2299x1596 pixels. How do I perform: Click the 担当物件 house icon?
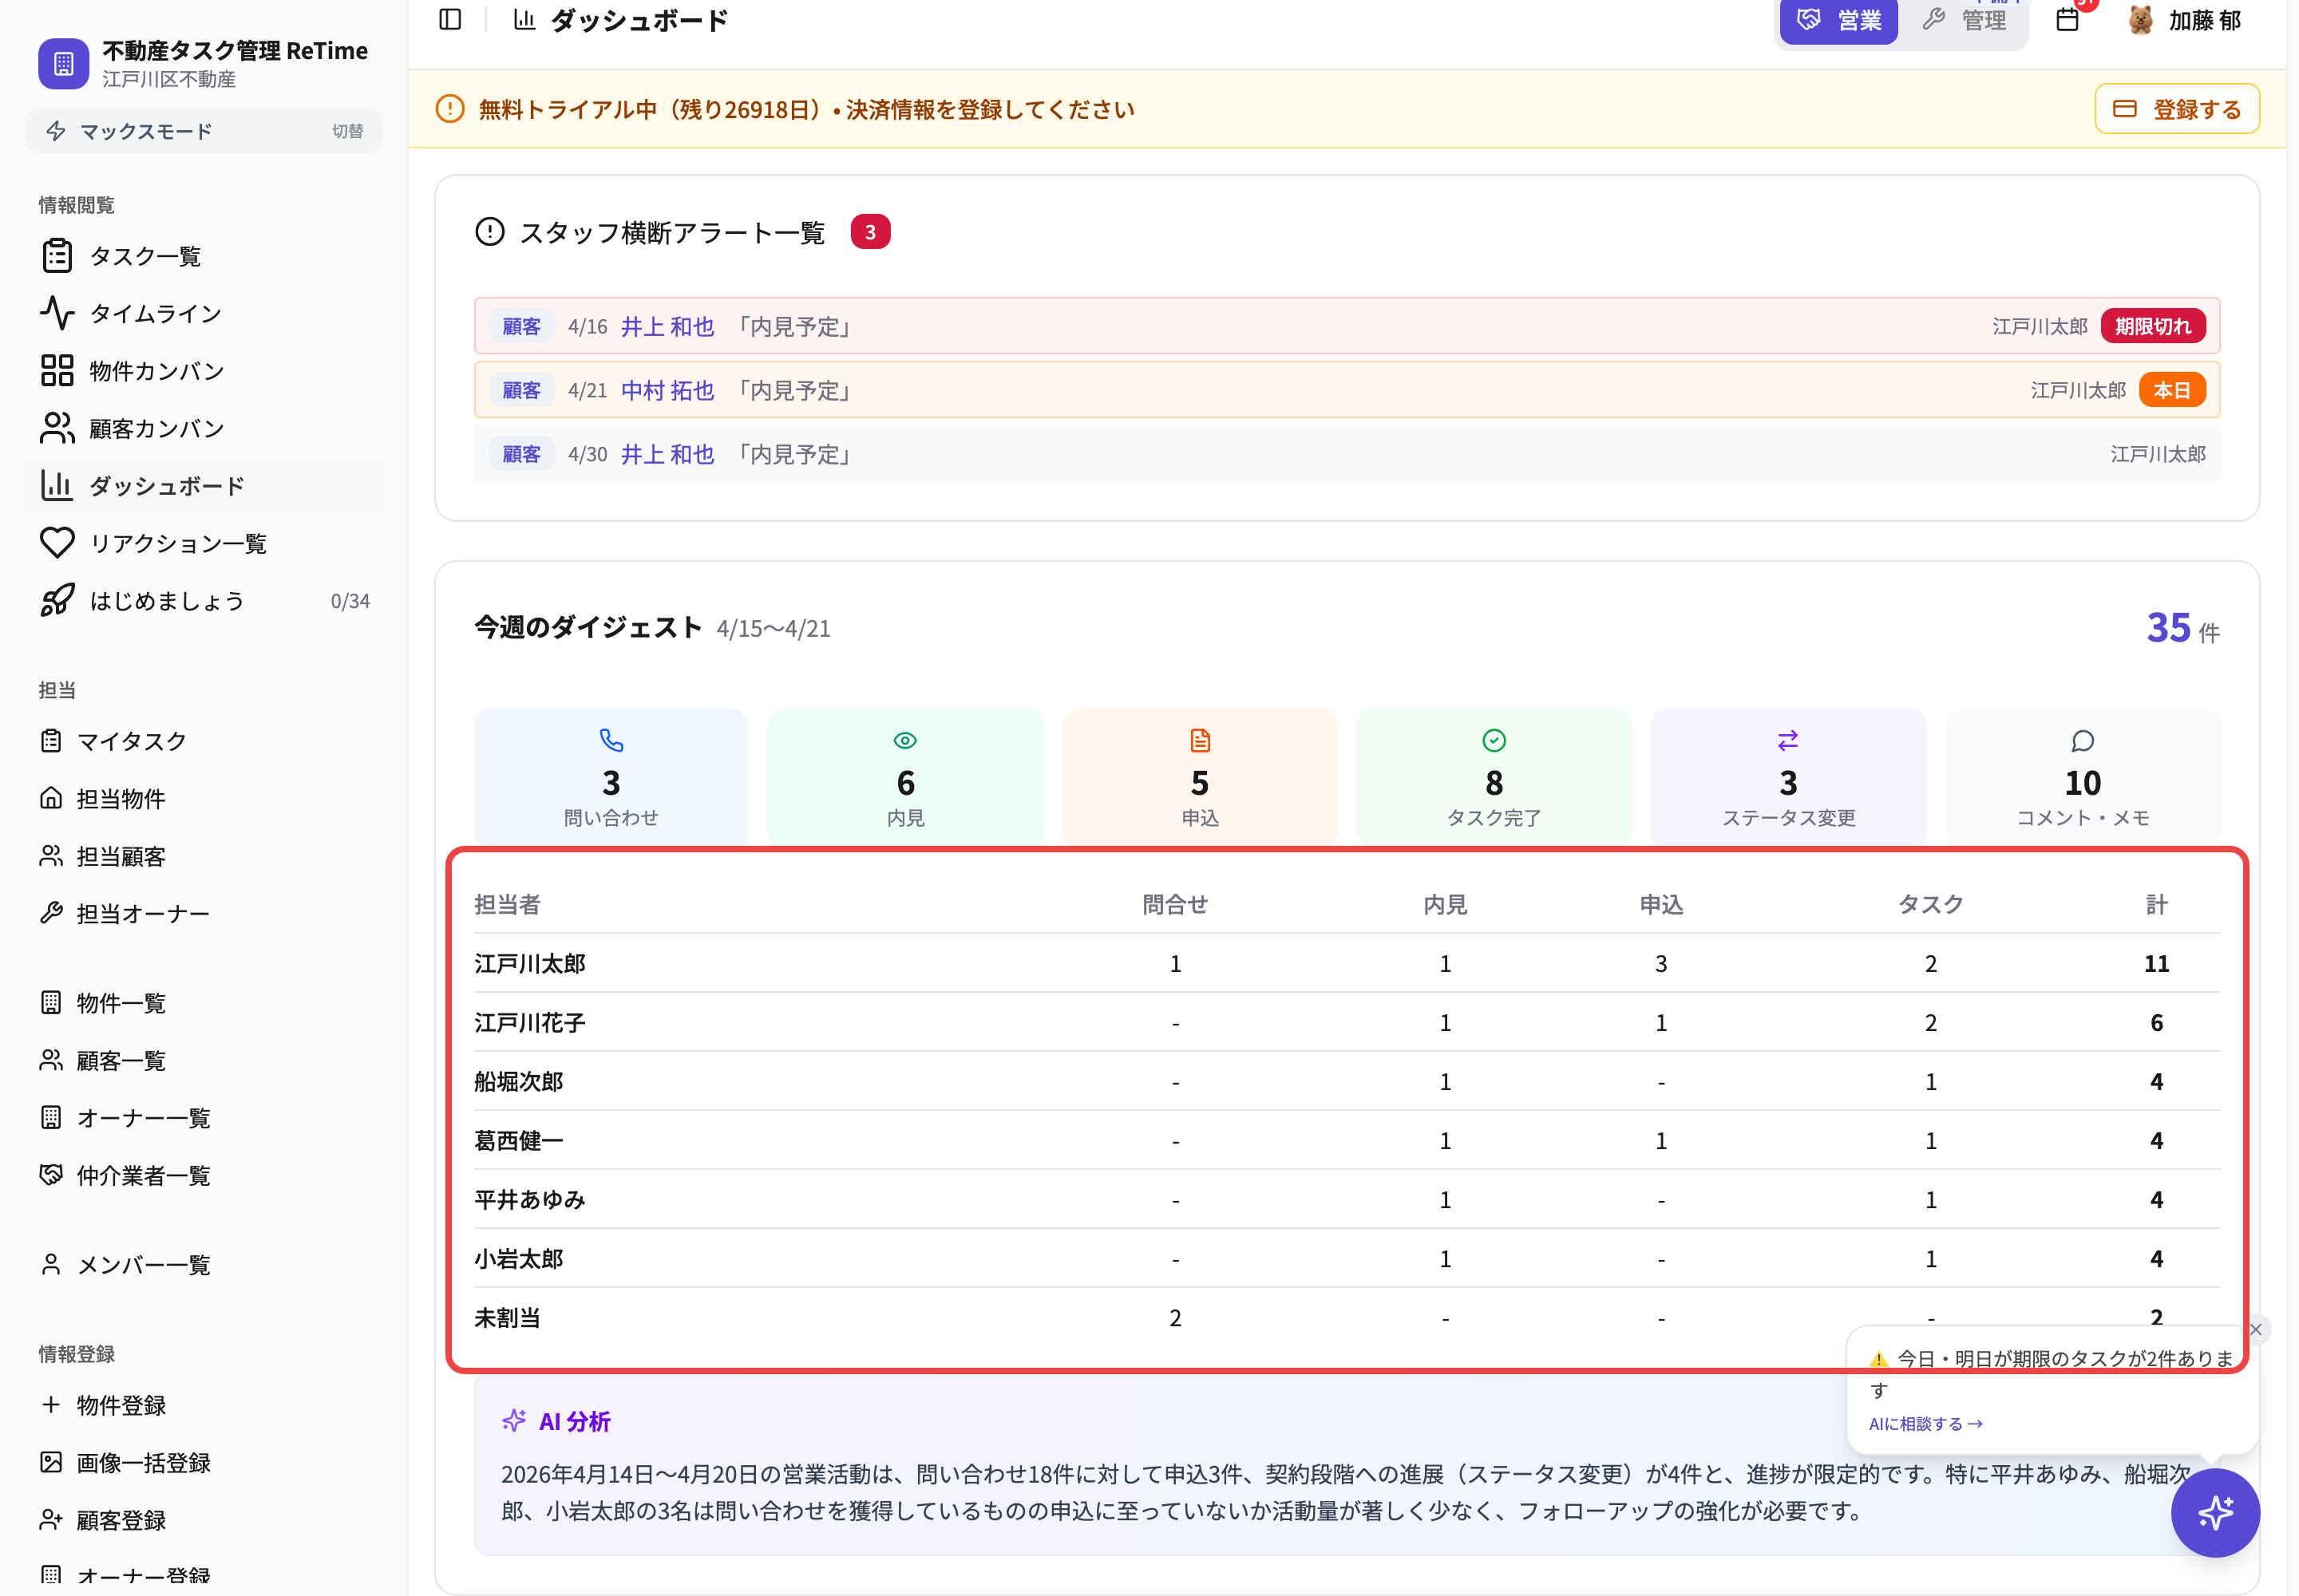pyautogui.click(x=51, y=798)
